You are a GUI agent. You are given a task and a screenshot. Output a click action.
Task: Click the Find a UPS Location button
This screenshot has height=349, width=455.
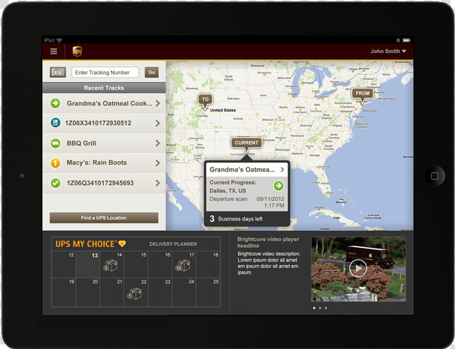click(104, 218)
